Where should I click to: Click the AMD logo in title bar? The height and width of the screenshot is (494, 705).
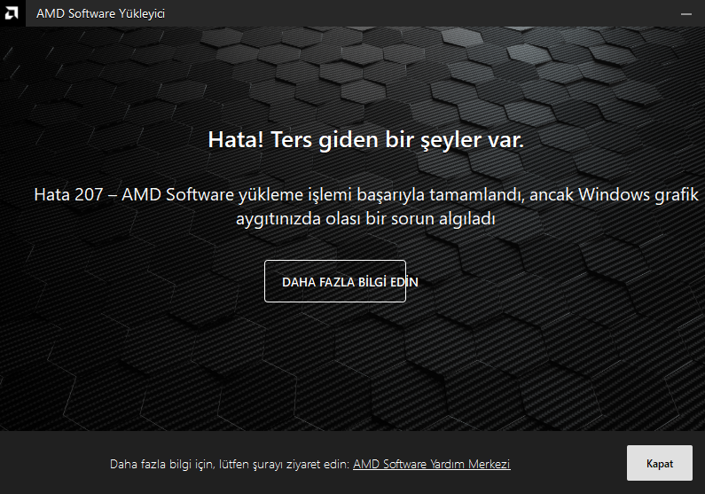coord(12,13)
